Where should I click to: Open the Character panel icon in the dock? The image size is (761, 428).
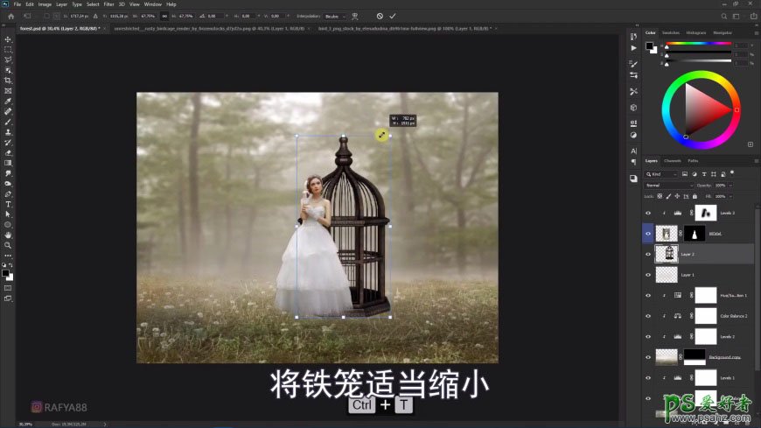point(633,151)
